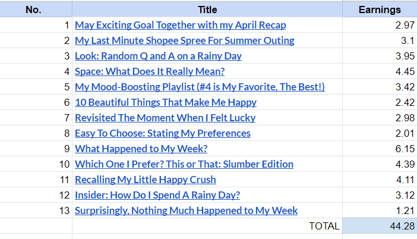The width and height of the screenshot is (417, 239).
Task: Open My Mood-Boosting Playlist link
Action: click(200, 87)
